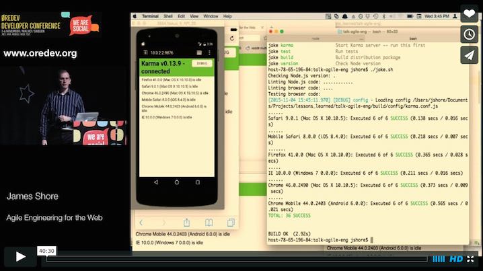
Task: Click the iOS simulator share icon
Action: (186, 223)
